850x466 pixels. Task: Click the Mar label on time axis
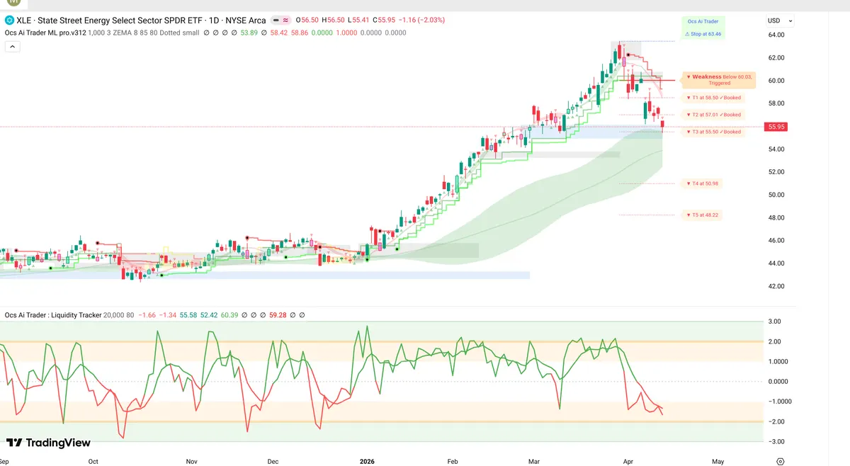click(x=534, y=461)
